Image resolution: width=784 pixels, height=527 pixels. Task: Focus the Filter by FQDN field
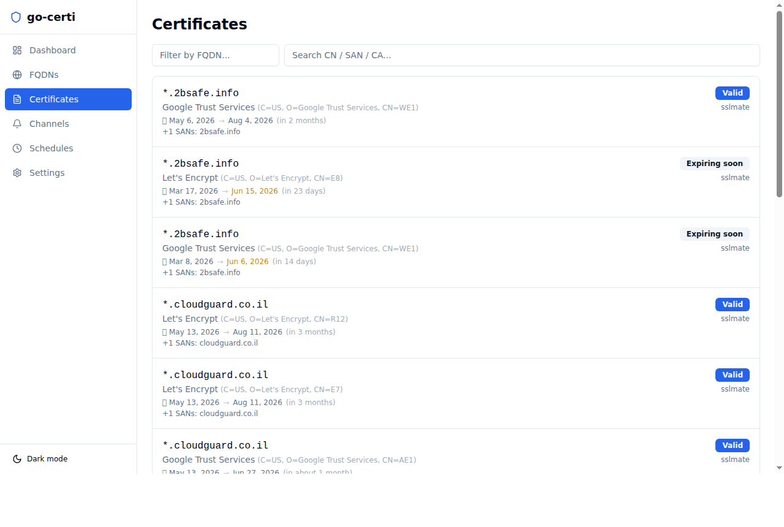point(216,55)
